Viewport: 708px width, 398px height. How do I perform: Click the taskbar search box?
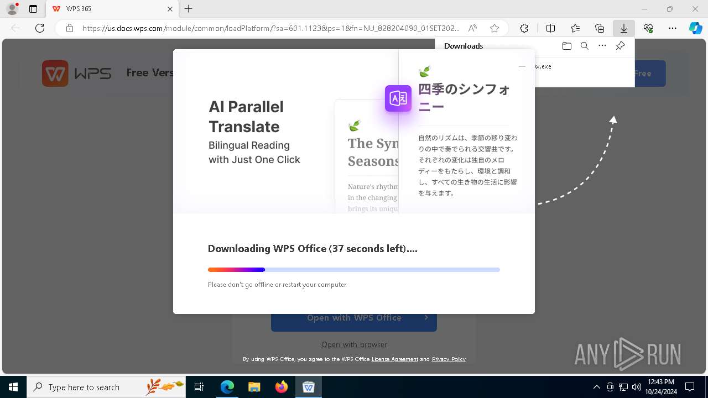pos(106,387)
